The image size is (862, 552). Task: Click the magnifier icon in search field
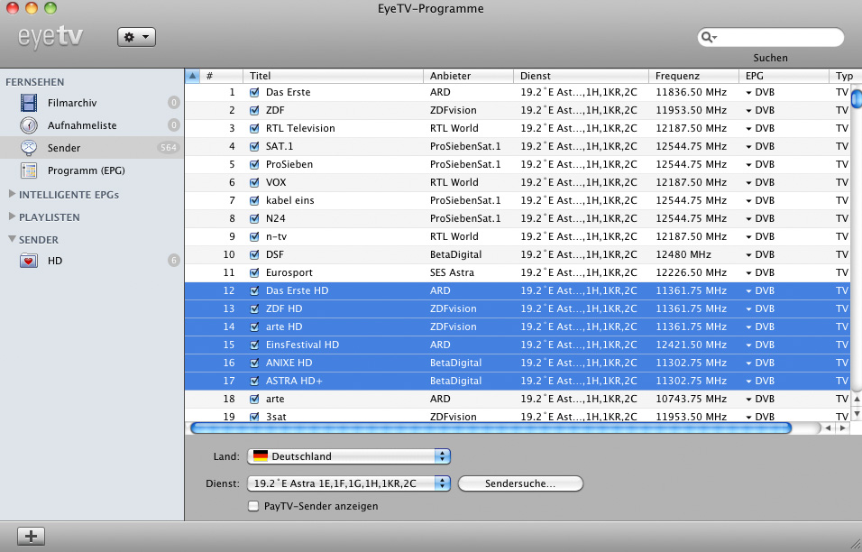[x=709, y=37]
